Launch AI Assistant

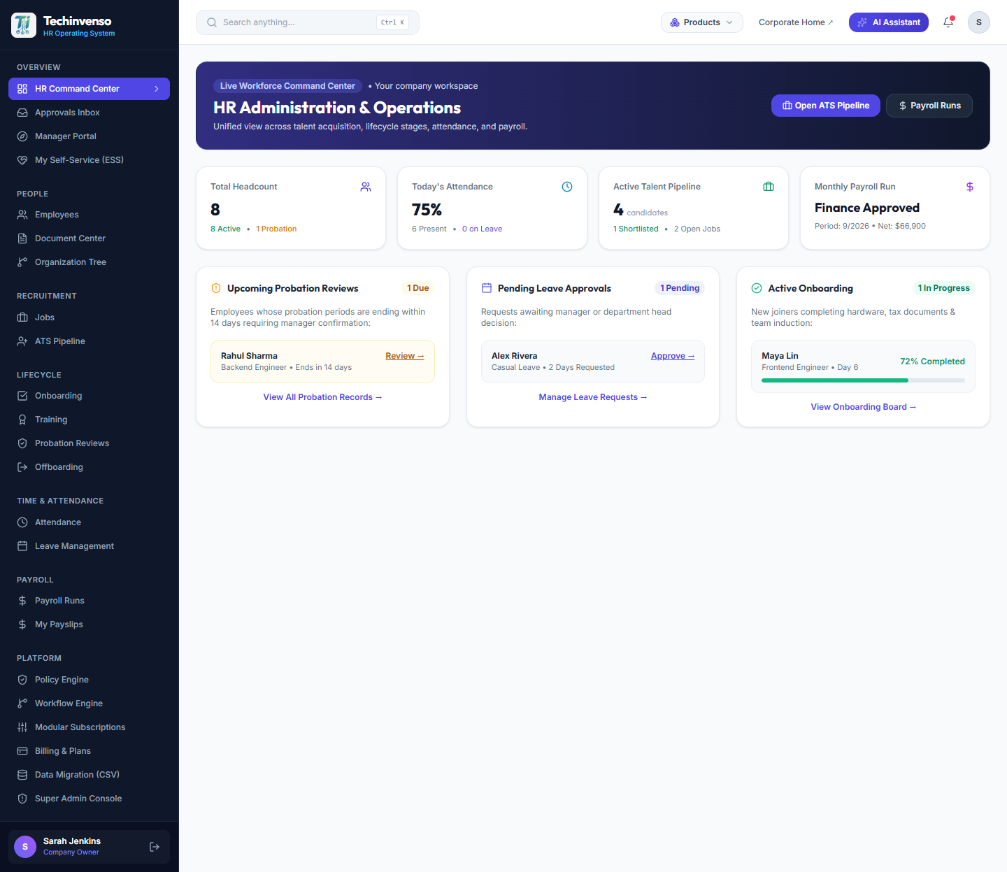coord(889,22)
